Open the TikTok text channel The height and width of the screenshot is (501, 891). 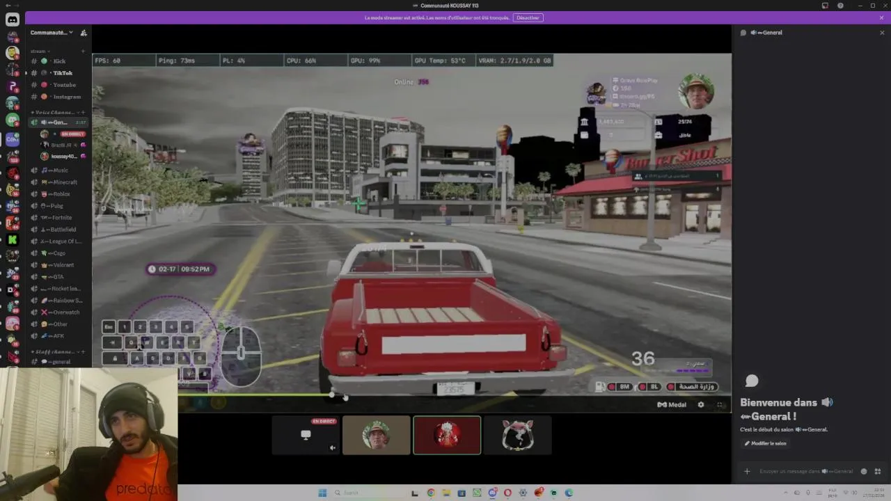coord(58,73)
